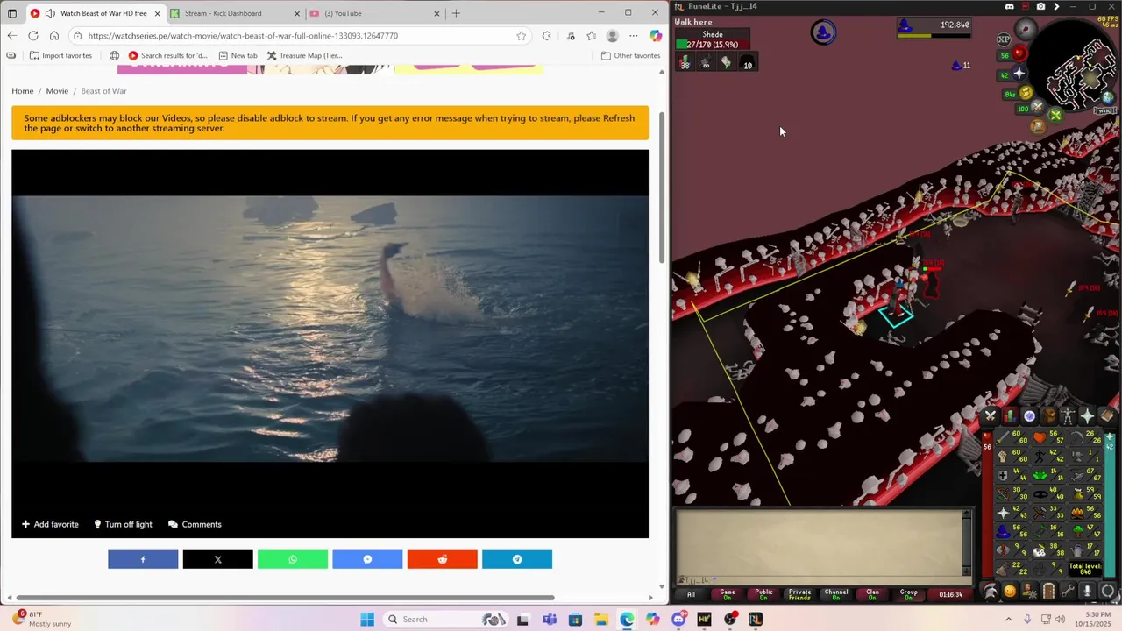The width and height of the screenshot is (1122, 631).
Task: Open Edge Settings and more menu
Action: coord(633,36)
